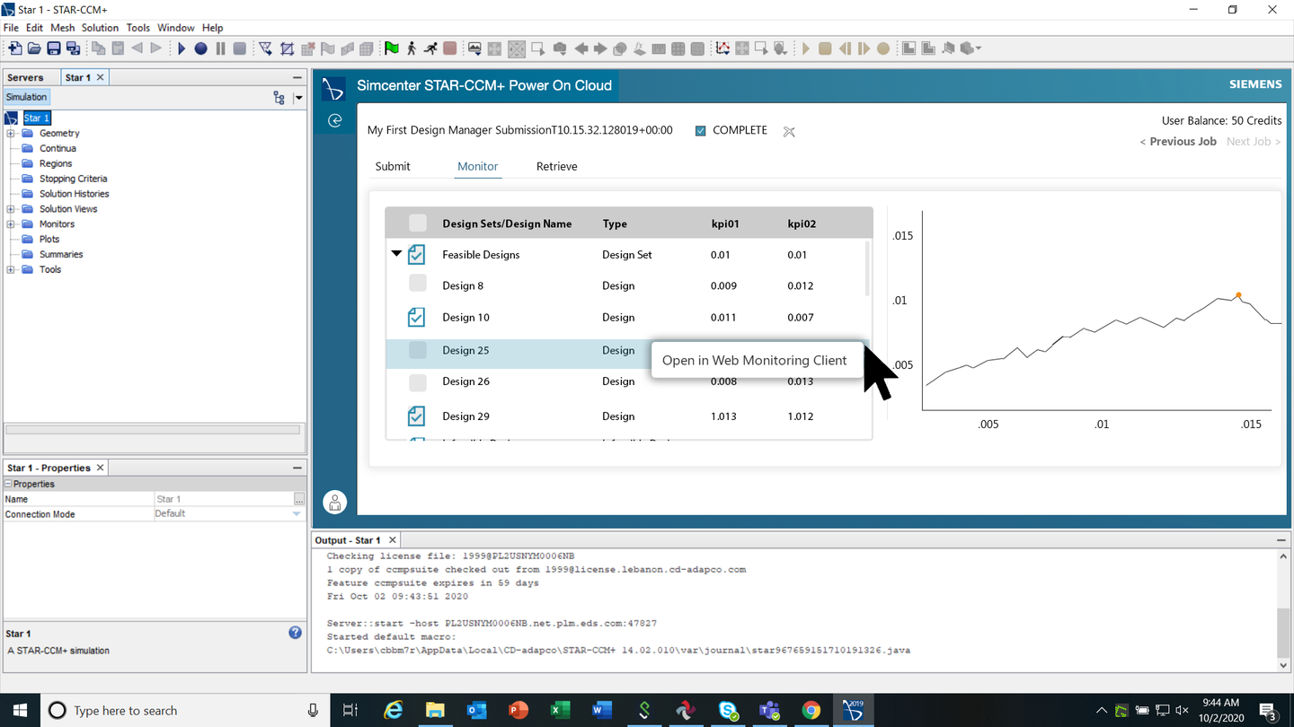Click the user account icon in cloud sidebar
The height and width of the screenshot is (727, 1294).
[335, 502]
